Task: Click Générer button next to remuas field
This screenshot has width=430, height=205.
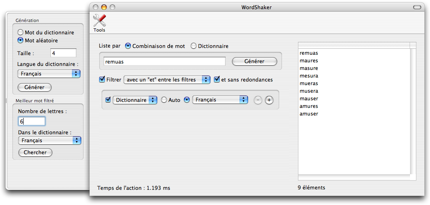Action: pos(254,62)
